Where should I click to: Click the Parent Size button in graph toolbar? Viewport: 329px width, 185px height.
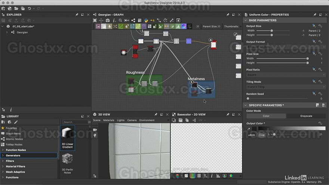coord(211,27)
